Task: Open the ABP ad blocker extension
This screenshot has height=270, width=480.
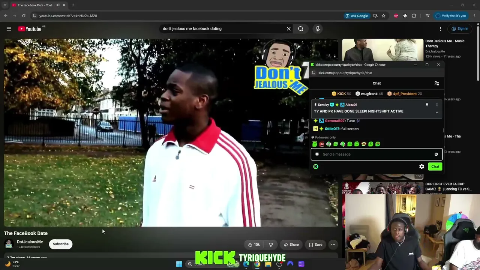Action: (x=396, y=16)
